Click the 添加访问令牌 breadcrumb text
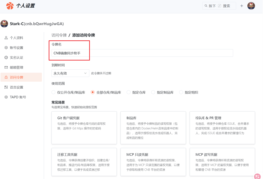The image size is (263, 179). tap(84, 35)
